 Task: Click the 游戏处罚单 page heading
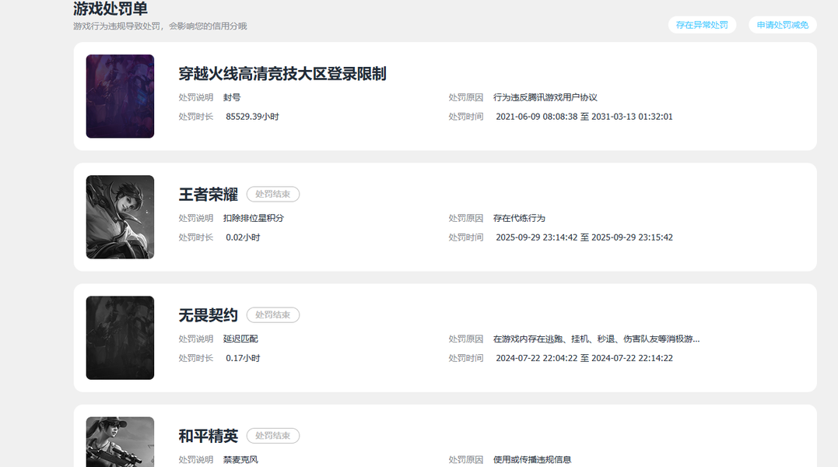(110, 8)
